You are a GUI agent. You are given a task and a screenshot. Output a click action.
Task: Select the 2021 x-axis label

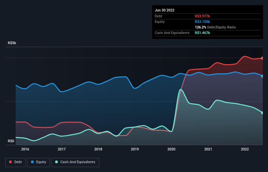[x=208, y=149]
